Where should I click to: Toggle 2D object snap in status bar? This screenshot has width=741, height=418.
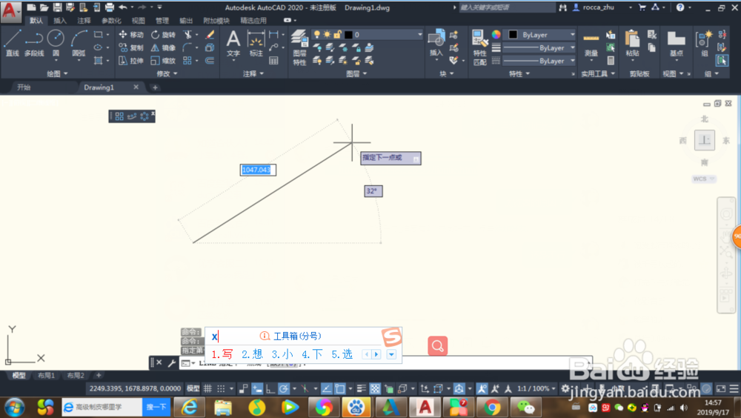[x=340, y=388]
